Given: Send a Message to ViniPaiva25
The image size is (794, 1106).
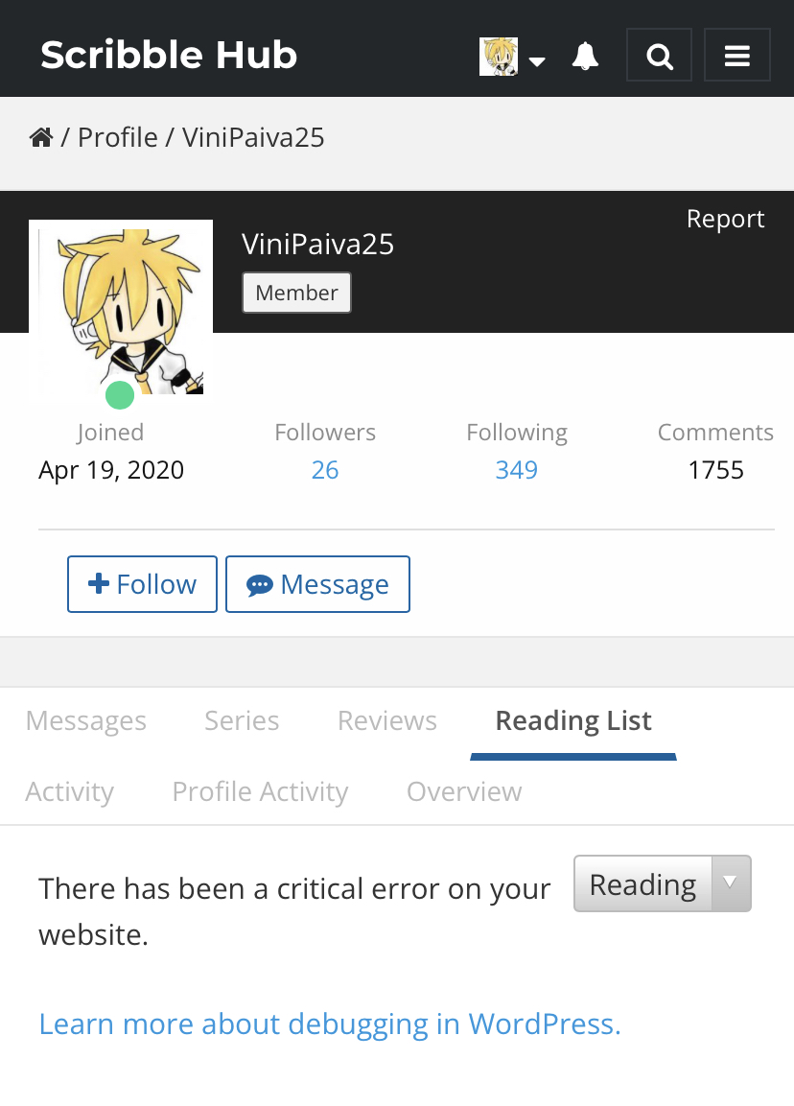Looking at the screenshot, I should coord(317,584).
